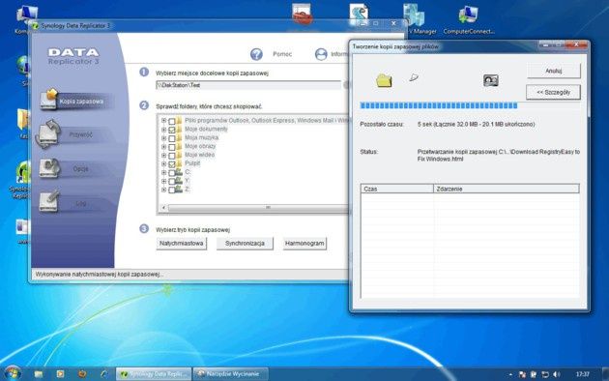Switch to Synology Data Replicator taskbar item
The height and width of the screenshot is (381, 609).
click(154, 374)
